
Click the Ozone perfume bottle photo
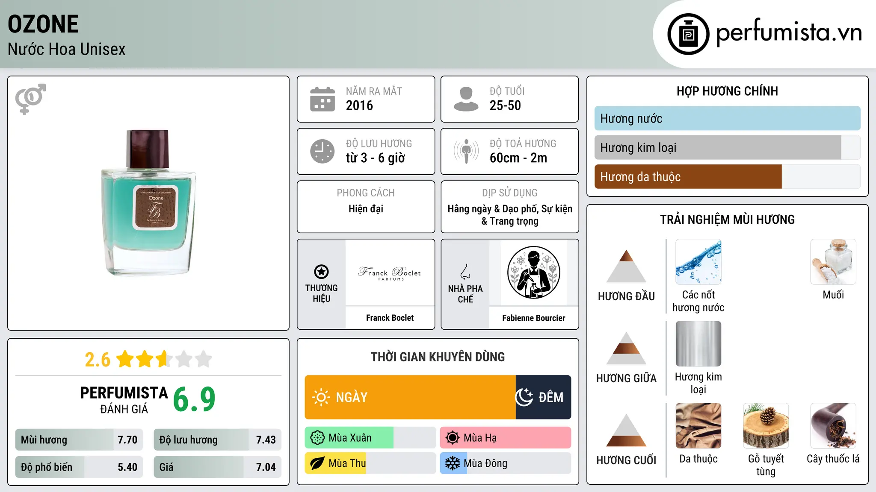point(148,202)
